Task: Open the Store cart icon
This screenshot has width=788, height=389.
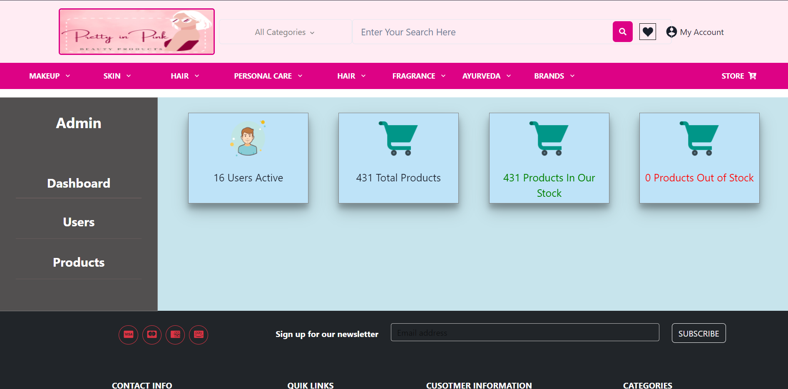Action: (752, 76)
